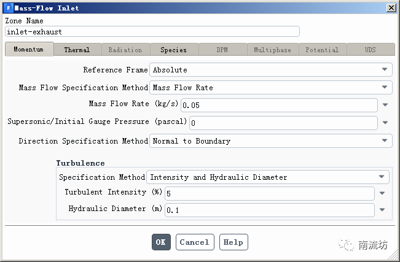The width and height of the screenshot is (400, 262).
Task: Click the Turbulent Intensity input field
Action: (269, 193)
